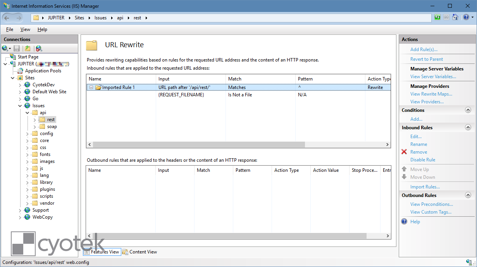Click the Import Rules... link
This screenshot has width=477, height=267.
(x=425, y=187)
